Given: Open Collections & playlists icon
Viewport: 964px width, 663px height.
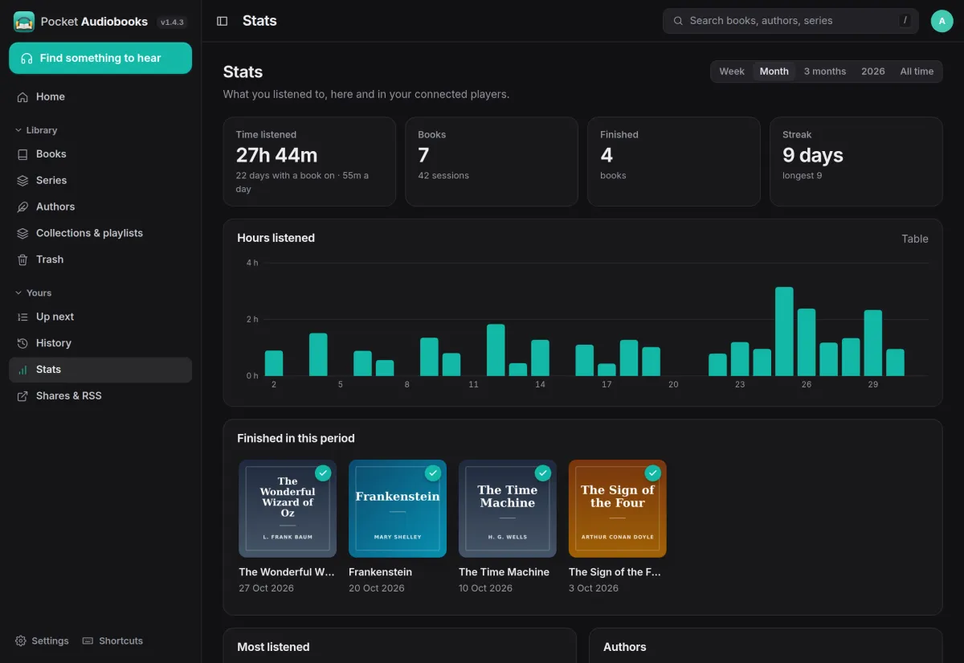Looking at the screenshot, I should click(x=22, y=233).
